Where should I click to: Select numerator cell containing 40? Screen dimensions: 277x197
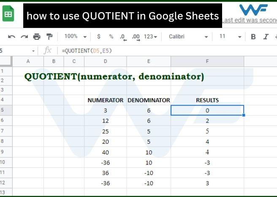point(106,152)
